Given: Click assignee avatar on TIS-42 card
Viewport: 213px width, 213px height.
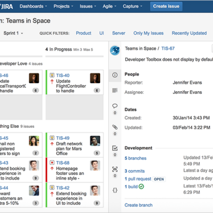Looking at the screenshot, I should click(x=95, y=191).
